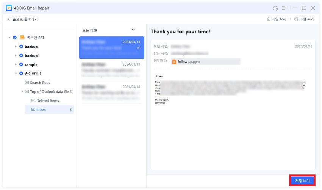322x190 pixels.
Task: Toggle the sample folder checkbox
Action: (x=21, y=65)
